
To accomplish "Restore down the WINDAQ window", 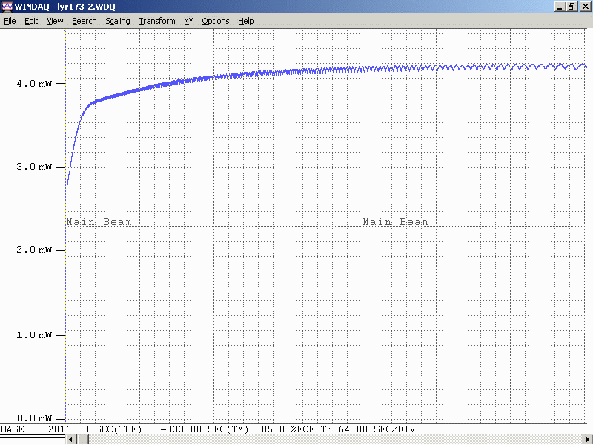I will [572, 7].
